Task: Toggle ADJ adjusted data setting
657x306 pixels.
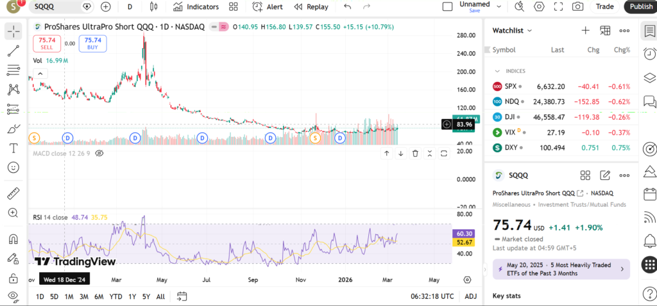Action: [x=470, y=296]
